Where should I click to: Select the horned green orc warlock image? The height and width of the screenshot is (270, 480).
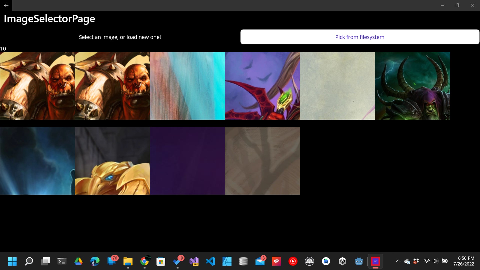(x=412, y=86)
